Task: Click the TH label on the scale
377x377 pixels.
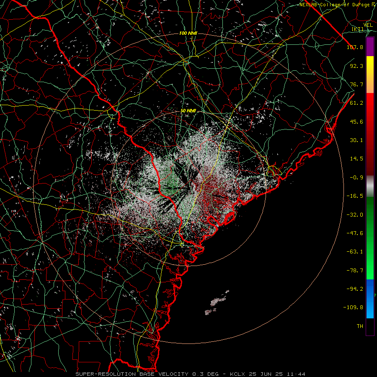Action: [360, 326]
